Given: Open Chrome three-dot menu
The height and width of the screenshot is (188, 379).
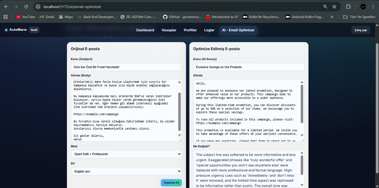Looking at the screenshot, I should coord(373,7).
